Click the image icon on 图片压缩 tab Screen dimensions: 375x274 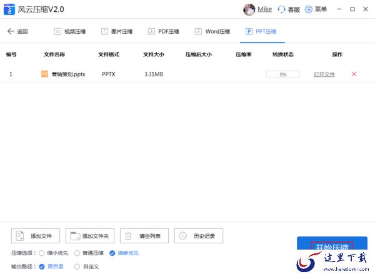(x=104, y=31)
